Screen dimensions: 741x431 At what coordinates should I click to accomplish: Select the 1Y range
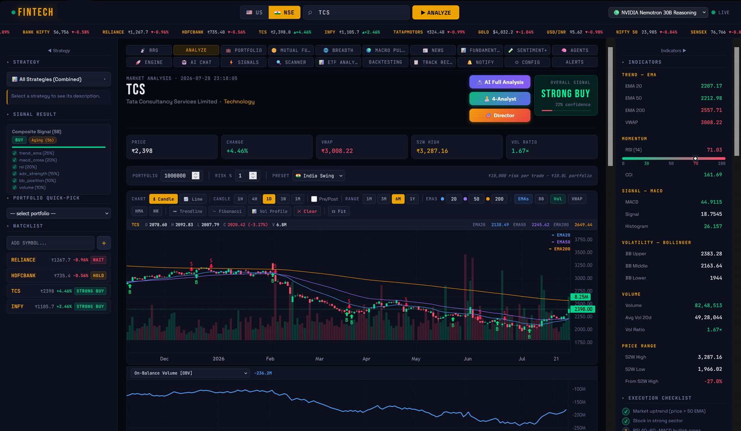(412, 199)
